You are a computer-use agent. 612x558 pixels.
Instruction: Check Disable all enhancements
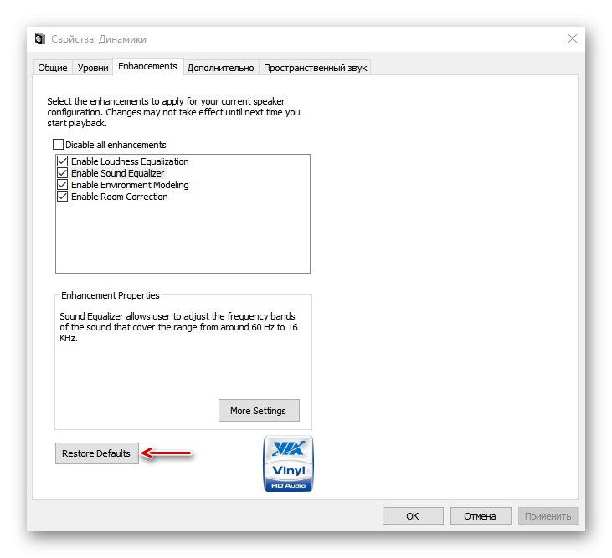pyautogui.click(x=58, y=145)
